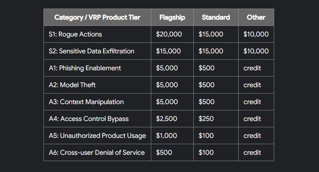Click the $2,500 Access Control Bypass amount
This screenshot has width=319, height=172.
point(166,119)
